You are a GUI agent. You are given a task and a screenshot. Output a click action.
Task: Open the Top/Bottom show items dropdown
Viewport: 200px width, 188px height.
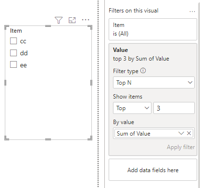tap(132, 108)
